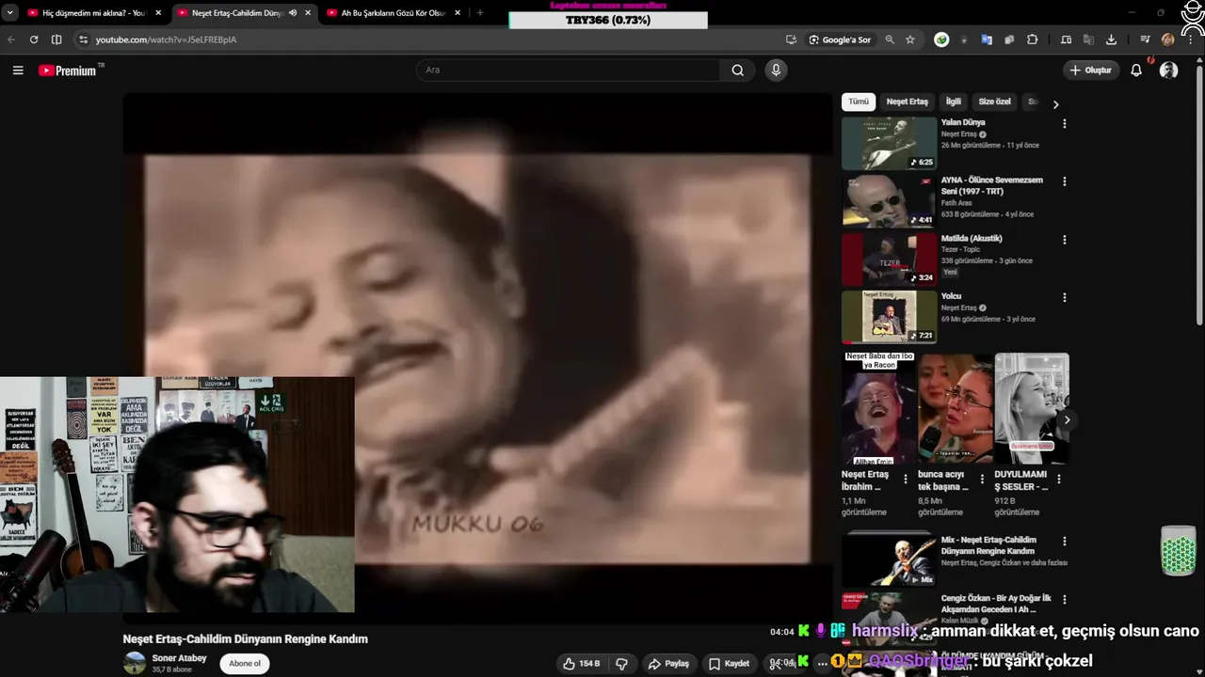Open the Yalan Dünya video thumbnail
1205x677 pixels.
[890, 143]
